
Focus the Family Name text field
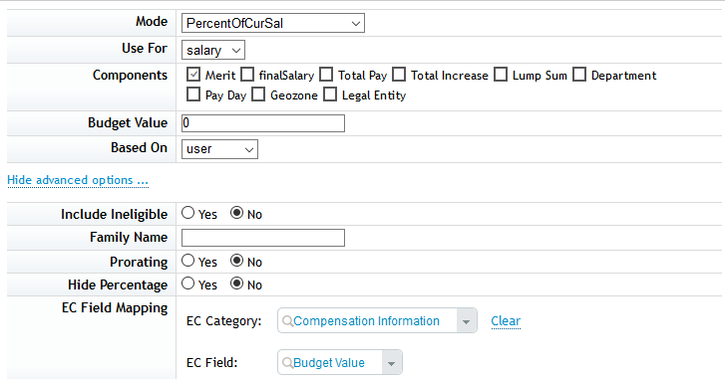[263, 238]
